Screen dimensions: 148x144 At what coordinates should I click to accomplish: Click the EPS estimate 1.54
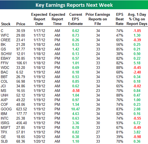coord(76,105)
